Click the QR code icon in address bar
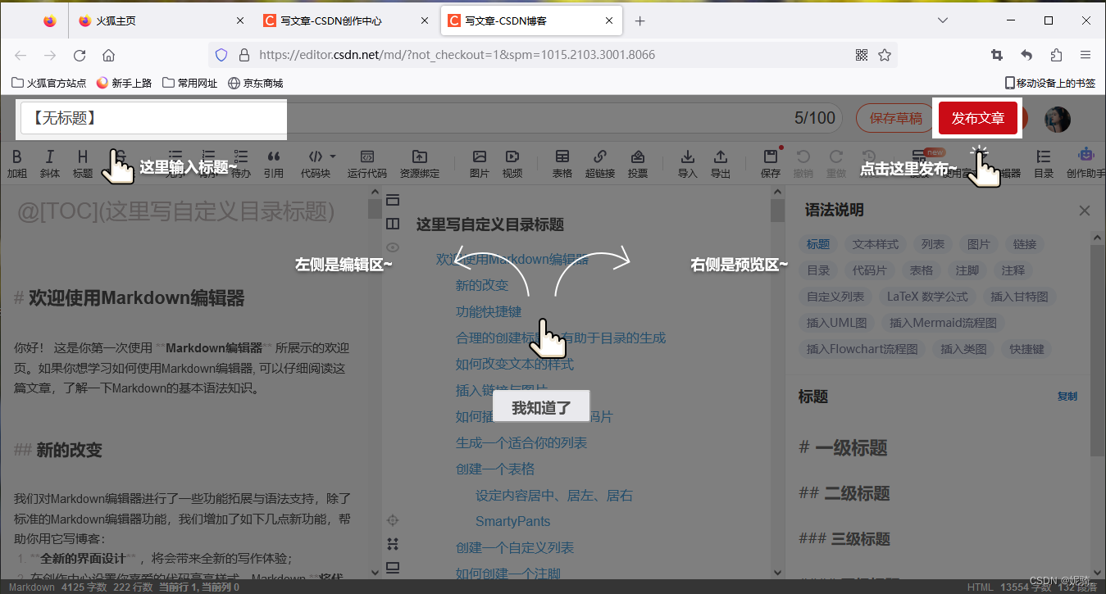Screen dimensions: 1106x594 [862, 55]
